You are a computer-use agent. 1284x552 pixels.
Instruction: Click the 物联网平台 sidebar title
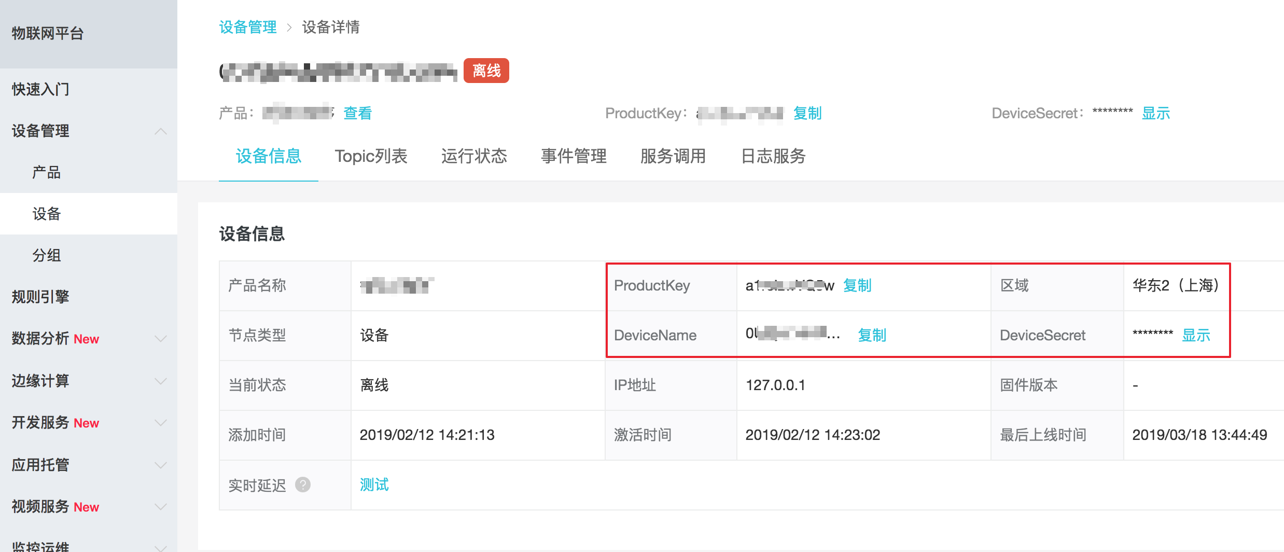click(x=48, y=33)
